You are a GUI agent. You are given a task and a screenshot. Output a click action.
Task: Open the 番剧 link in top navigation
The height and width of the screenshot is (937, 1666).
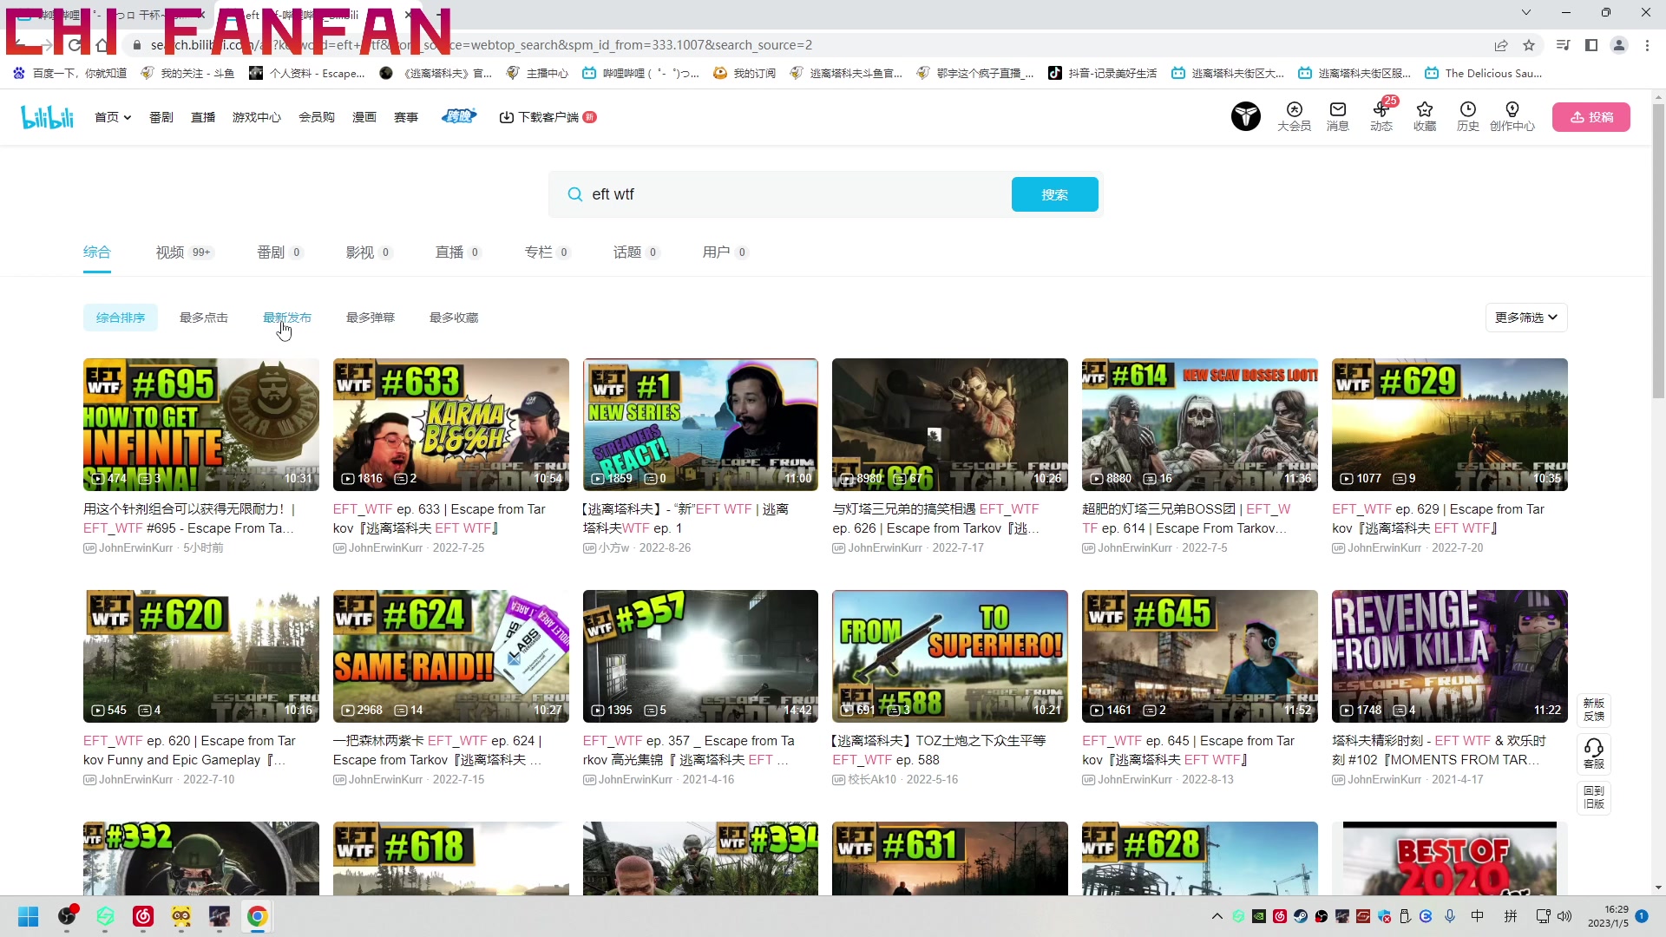(161, 117)
